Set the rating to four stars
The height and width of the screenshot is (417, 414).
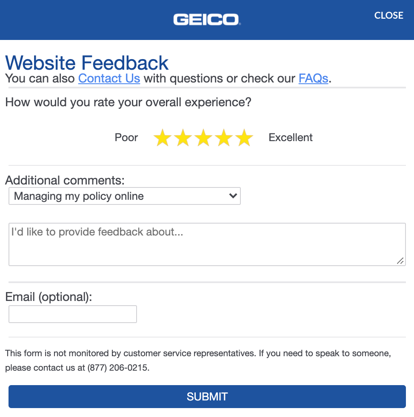(224, 138)
